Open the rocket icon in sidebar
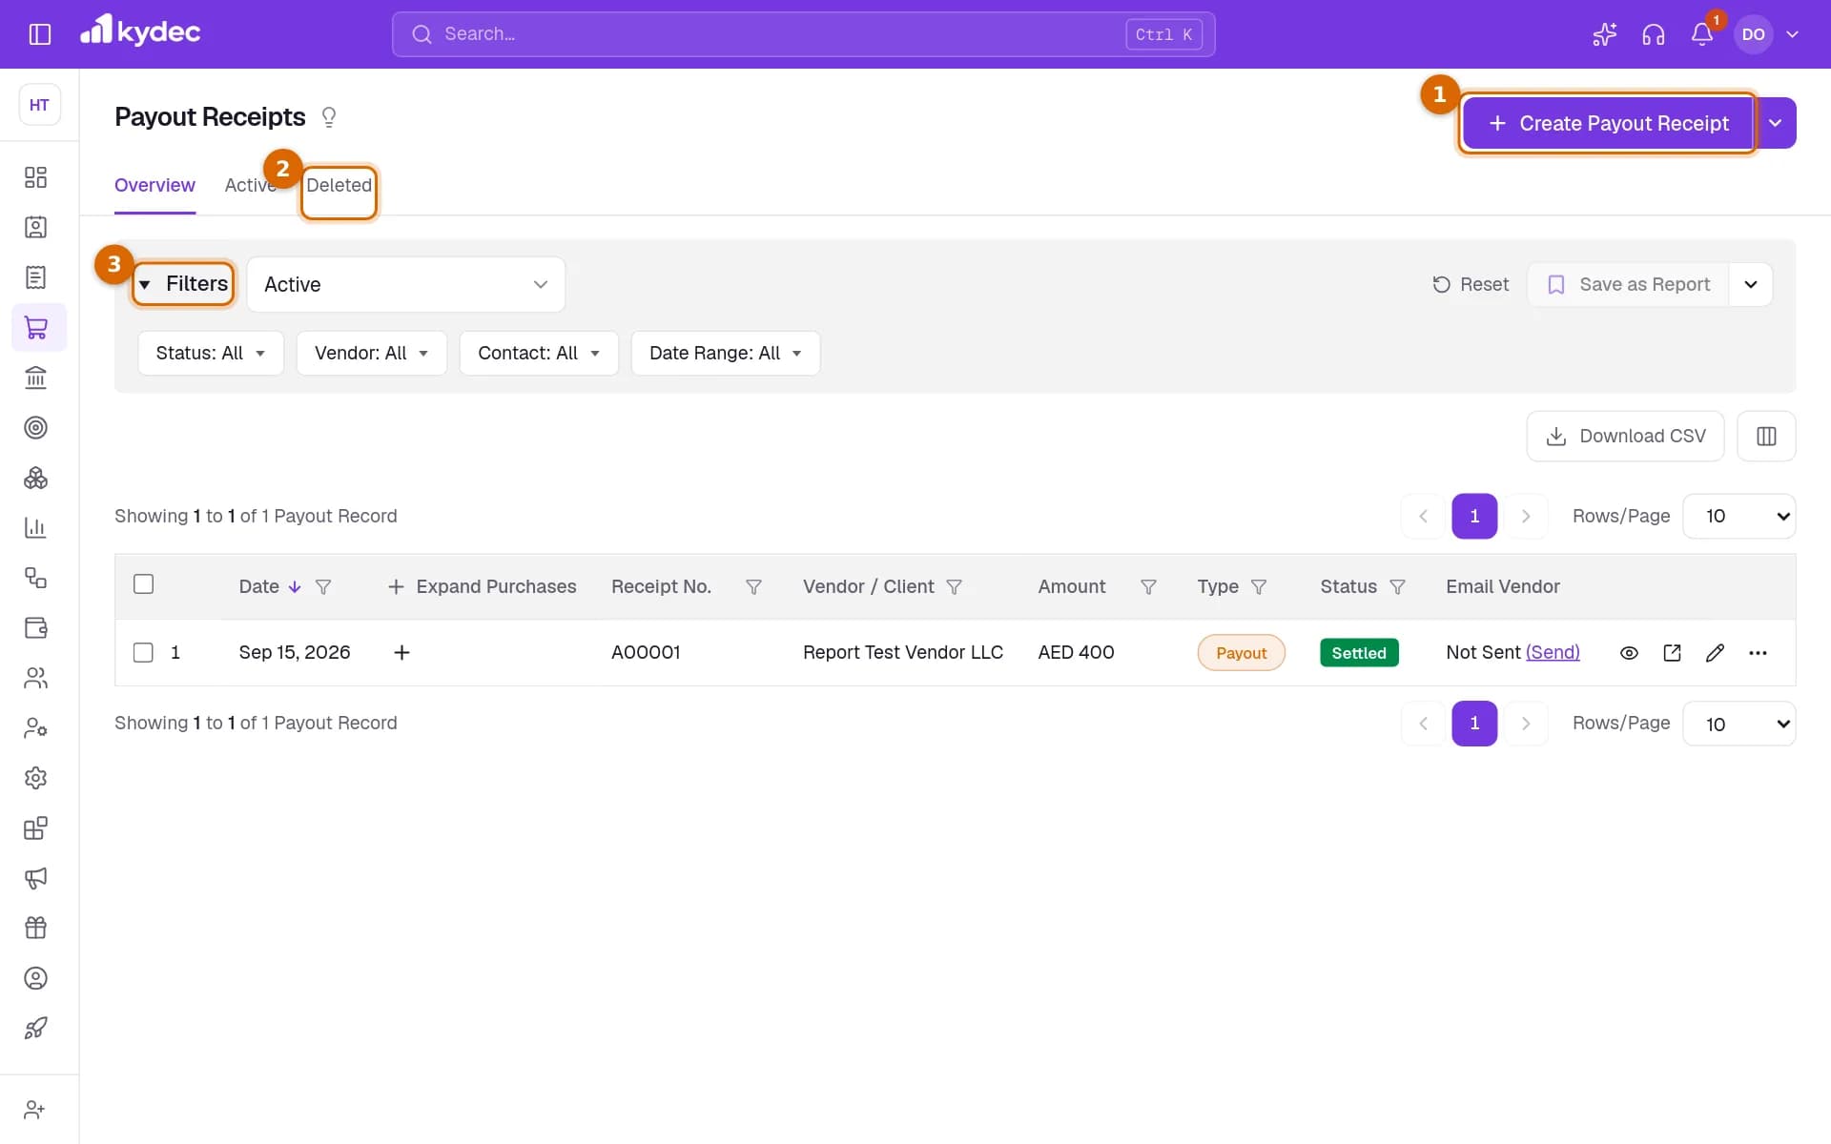1831x1144 pixels. (35, 1028)
